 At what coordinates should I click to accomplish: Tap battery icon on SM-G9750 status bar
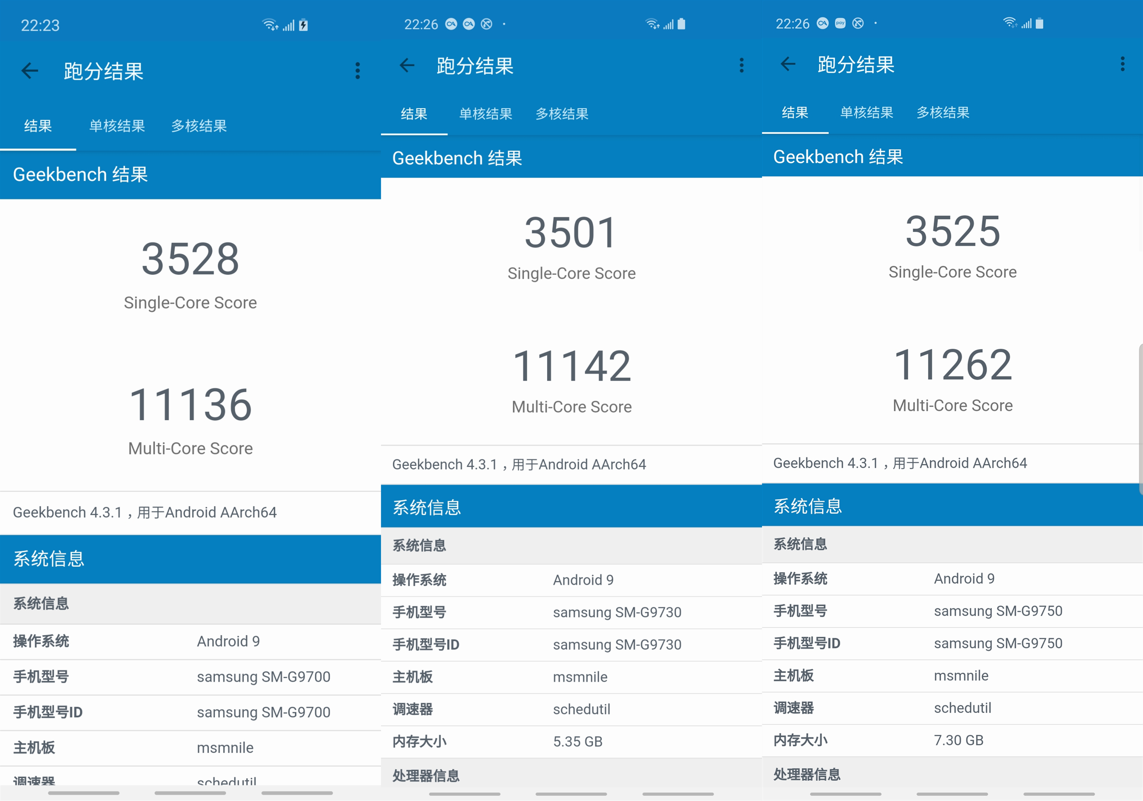[1039, 23]
